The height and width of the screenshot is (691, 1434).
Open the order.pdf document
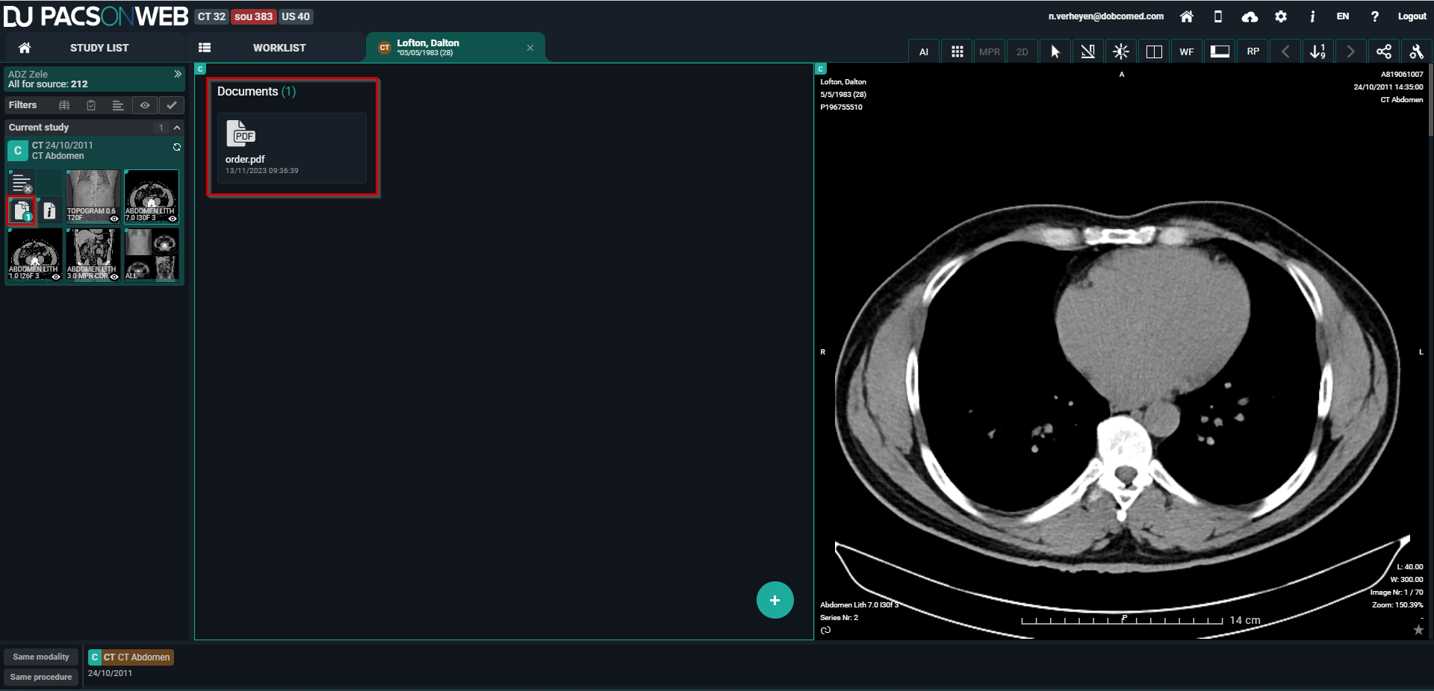point(291,148)
